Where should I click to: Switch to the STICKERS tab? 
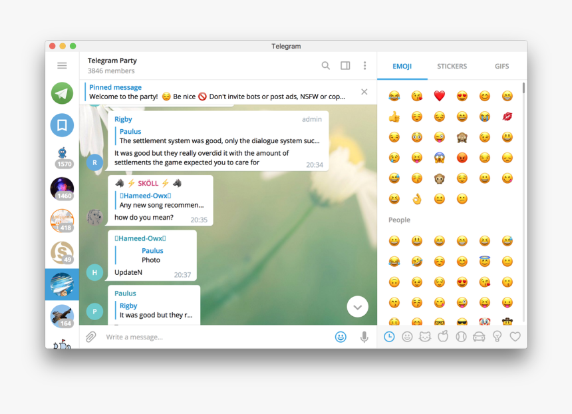click(452, 66)
